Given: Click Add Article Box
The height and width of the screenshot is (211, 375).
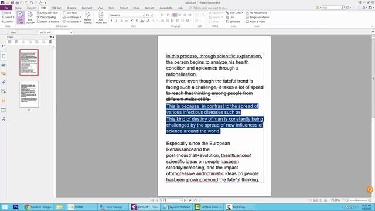Looking at the screenshot, I should (101, 18).
